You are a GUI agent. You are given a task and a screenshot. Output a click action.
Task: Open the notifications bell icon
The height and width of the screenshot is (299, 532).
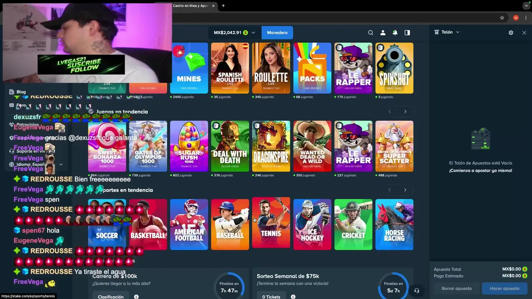[395, 33]
